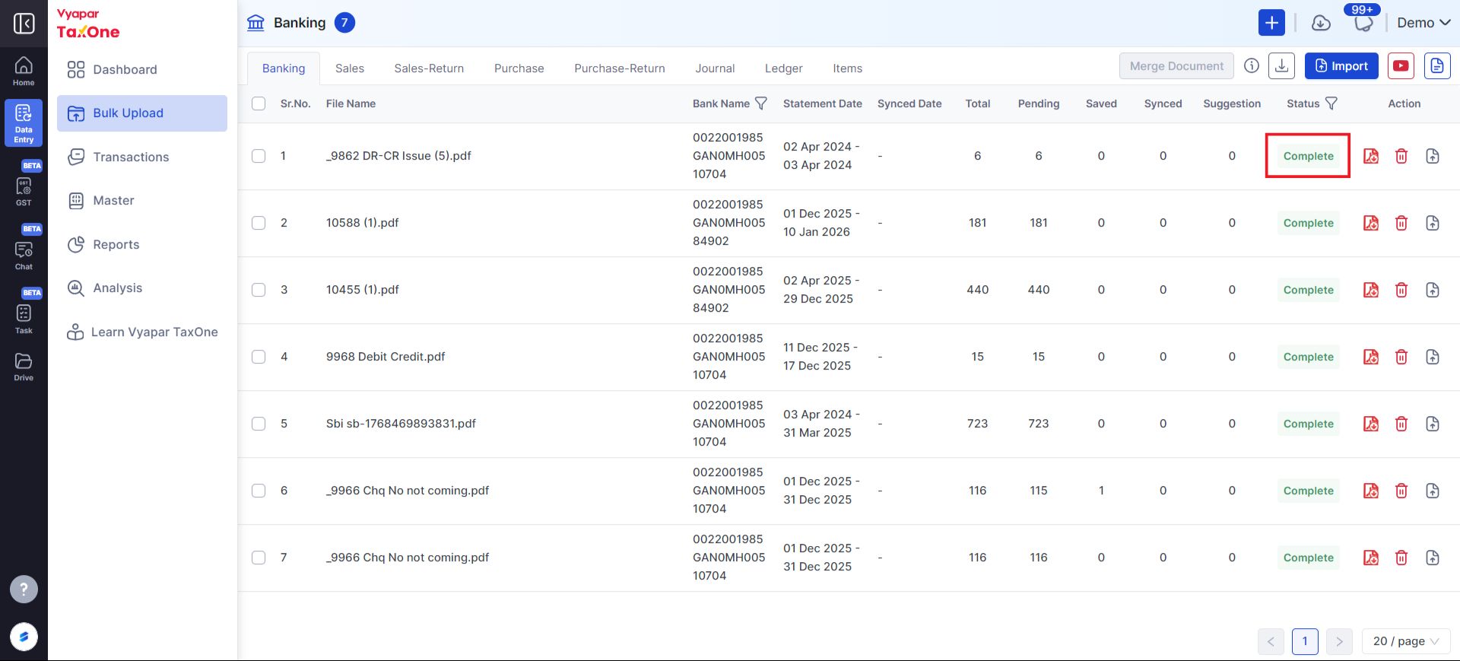Check the box for row 1
Screen dimensions: 1460x661
[x=259, y=156]
